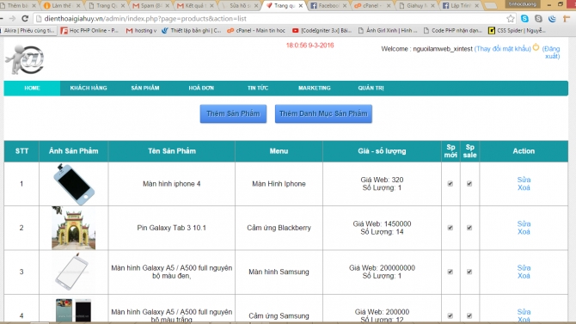Open the blue Skype extension icon
This screenshot has height=324, width=576.
[x=524, y=18]
